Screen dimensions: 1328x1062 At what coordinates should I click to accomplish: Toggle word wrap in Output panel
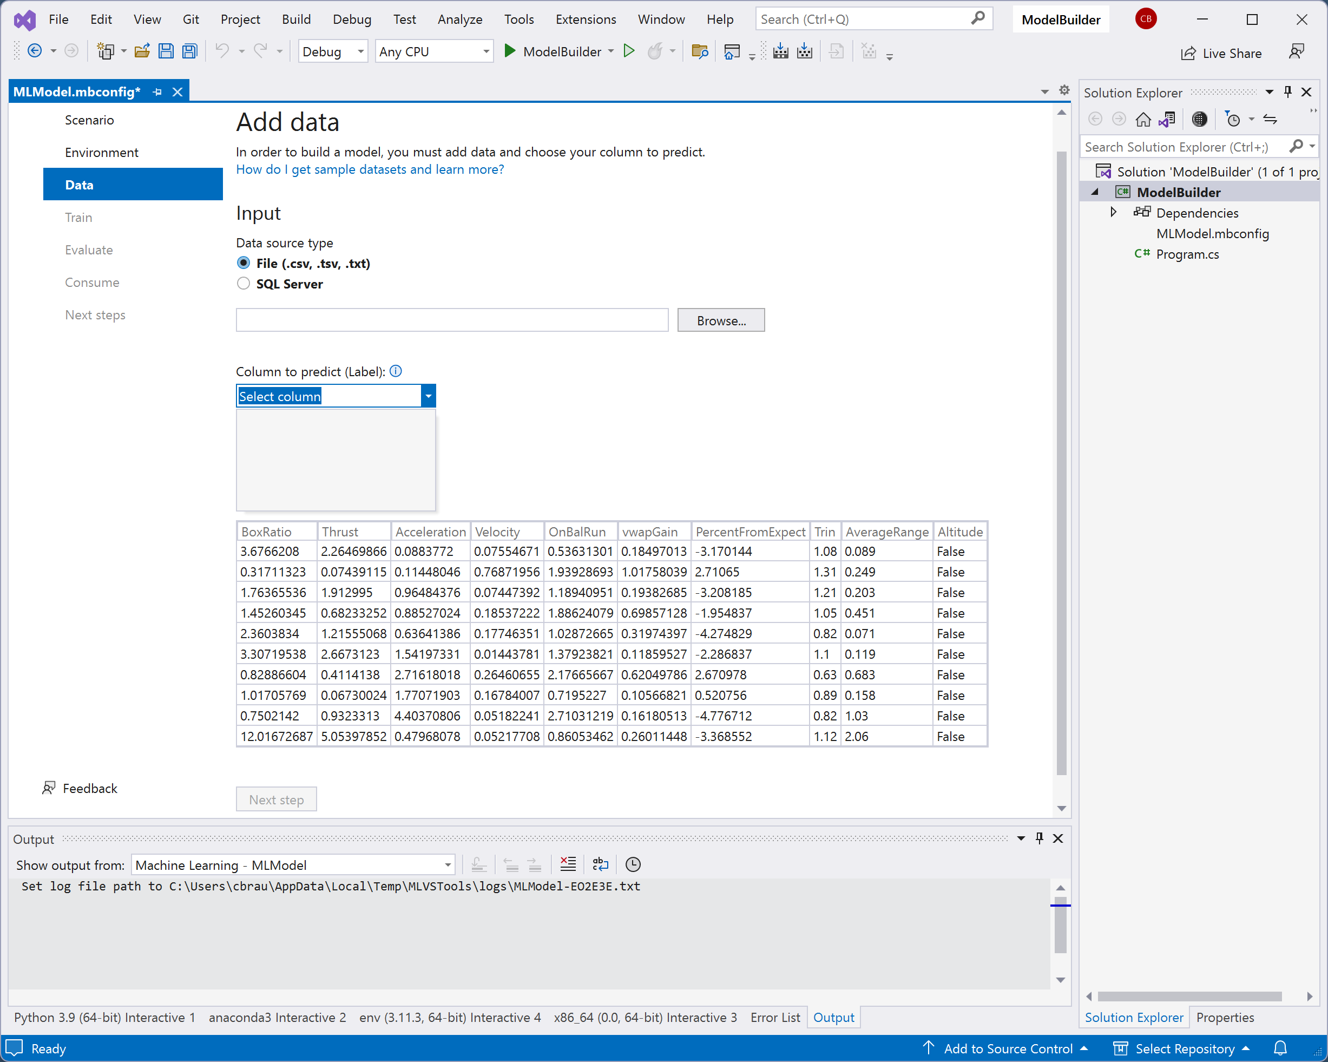point(600,865)
